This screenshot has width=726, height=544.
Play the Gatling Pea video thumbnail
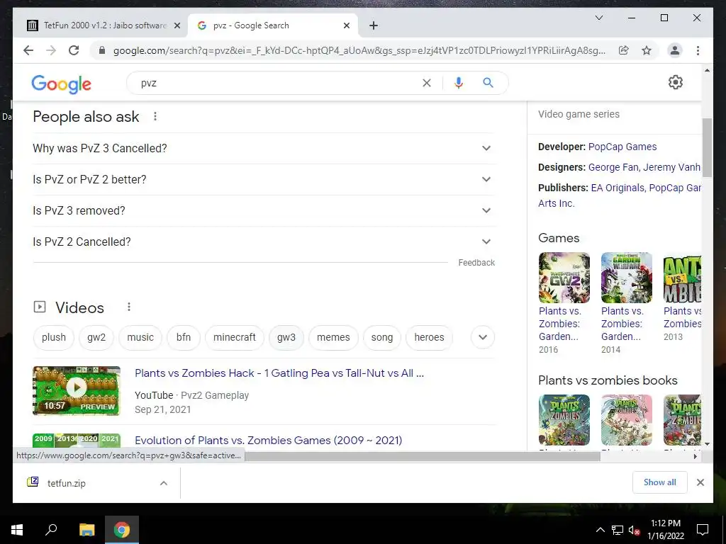point(77,390)
